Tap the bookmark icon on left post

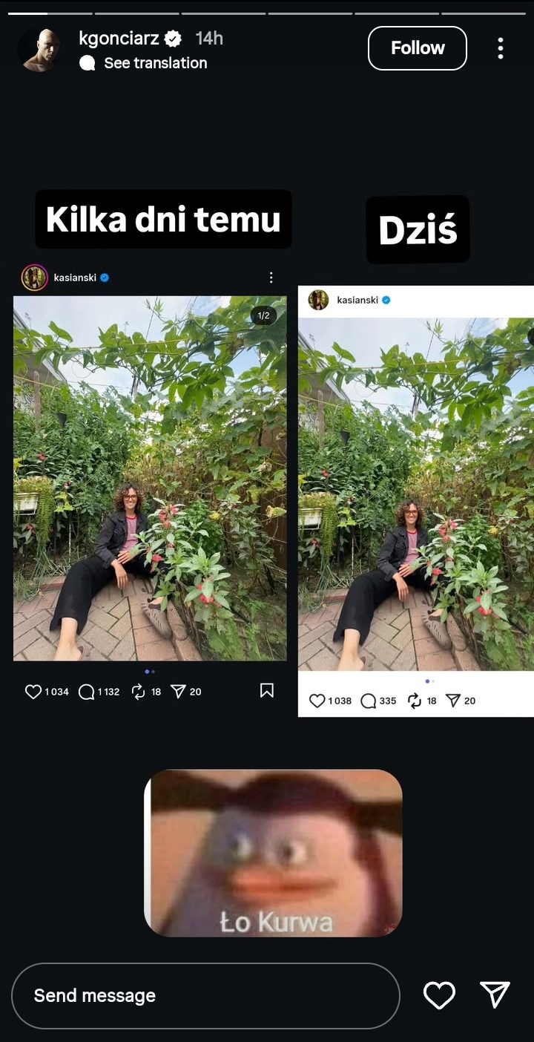267,691
